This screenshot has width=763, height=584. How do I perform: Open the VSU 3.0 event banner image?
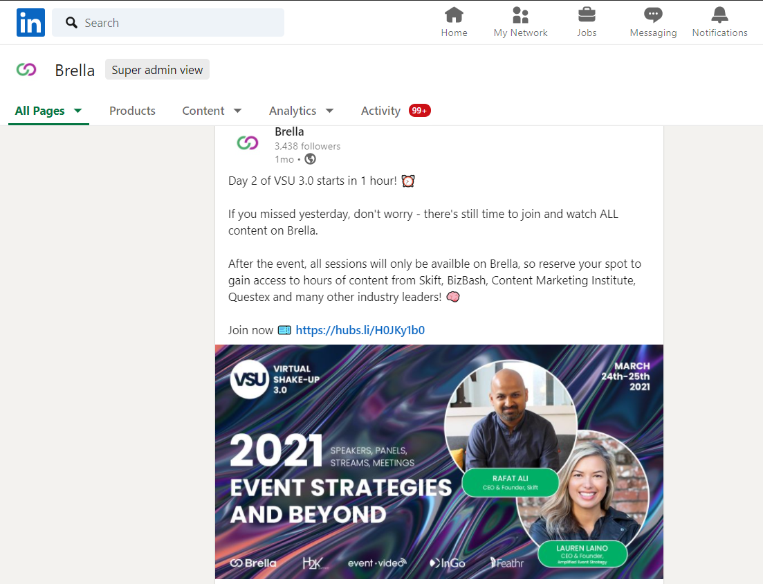pos(439,462)
